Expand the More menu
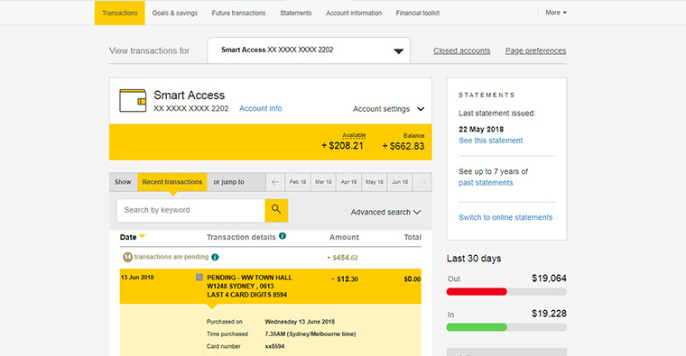Viewport: 686px width, 356px height. pyautogui.click(x=556, y=13)
